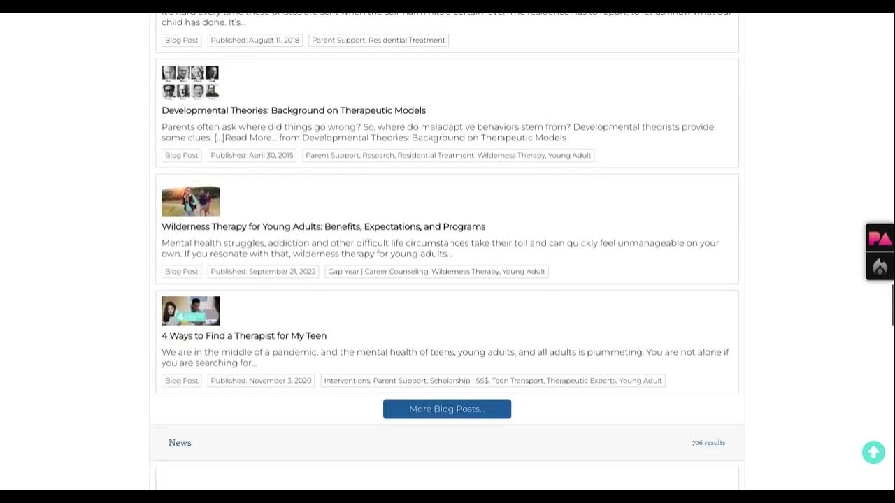Select Parent Support, Residential Treatment tags

(378, 40)
